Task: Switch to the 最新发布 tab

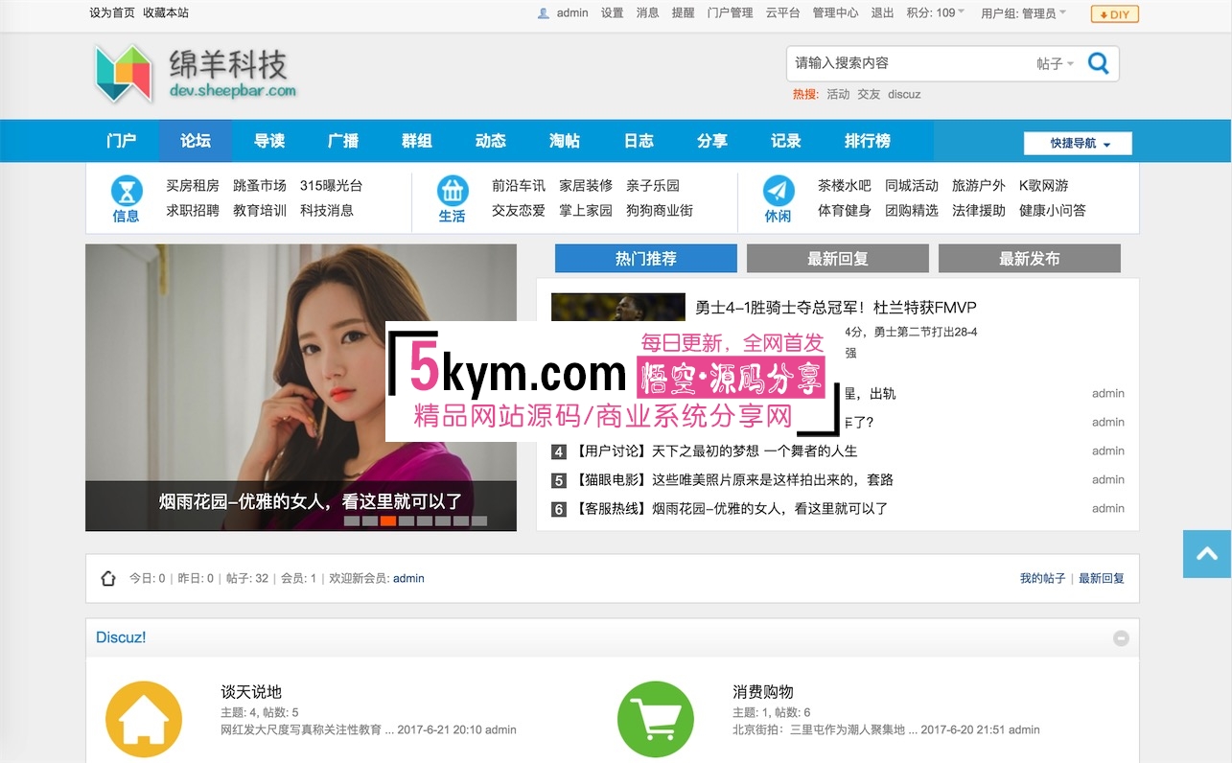Action: 1030,259
